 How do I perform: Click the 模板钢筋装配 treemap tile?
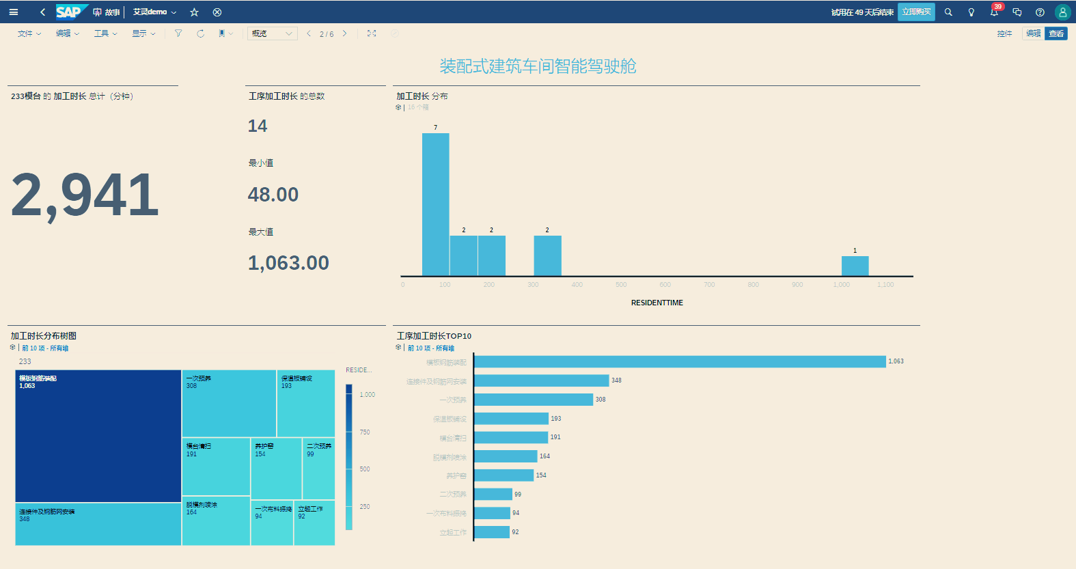[x=98, y=437]
